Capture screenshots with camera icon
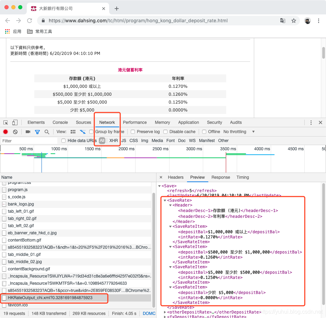The height and width of the screenshot is (318, 326). (x=28, y=132)
